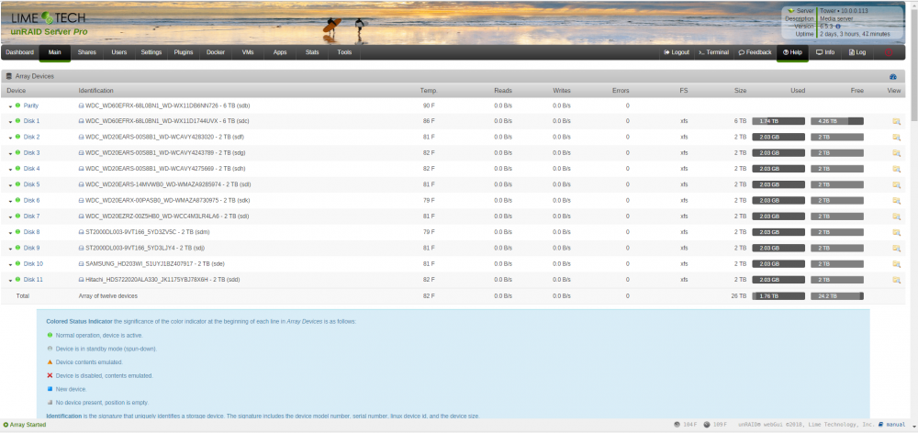Click the 104 F temperature icon in status bar

(x=677, y=425)
